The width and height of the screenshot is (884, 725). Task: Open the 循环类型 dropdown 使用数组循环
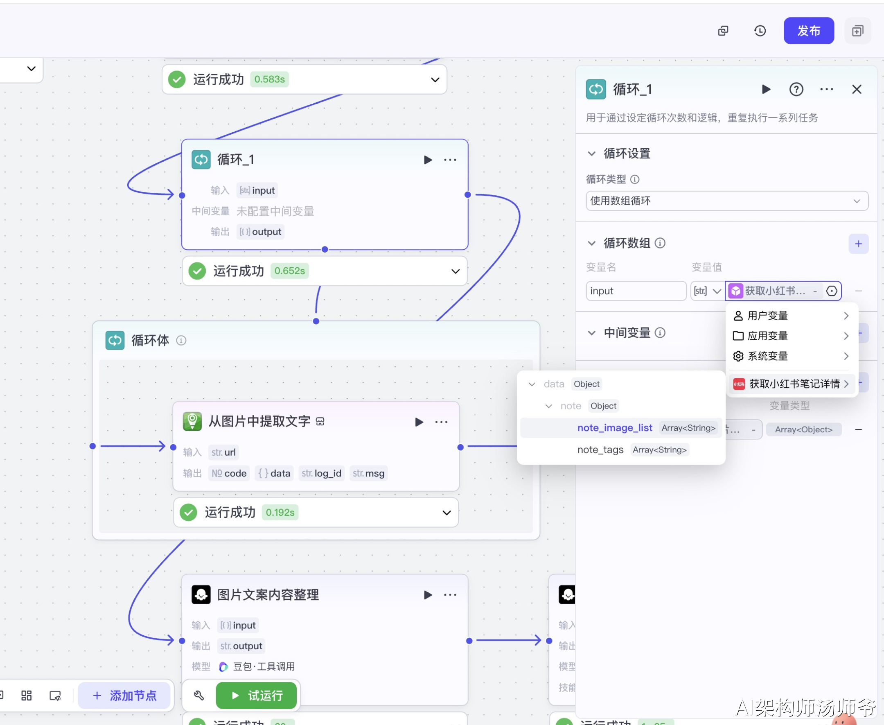click(x=726, y=201)
